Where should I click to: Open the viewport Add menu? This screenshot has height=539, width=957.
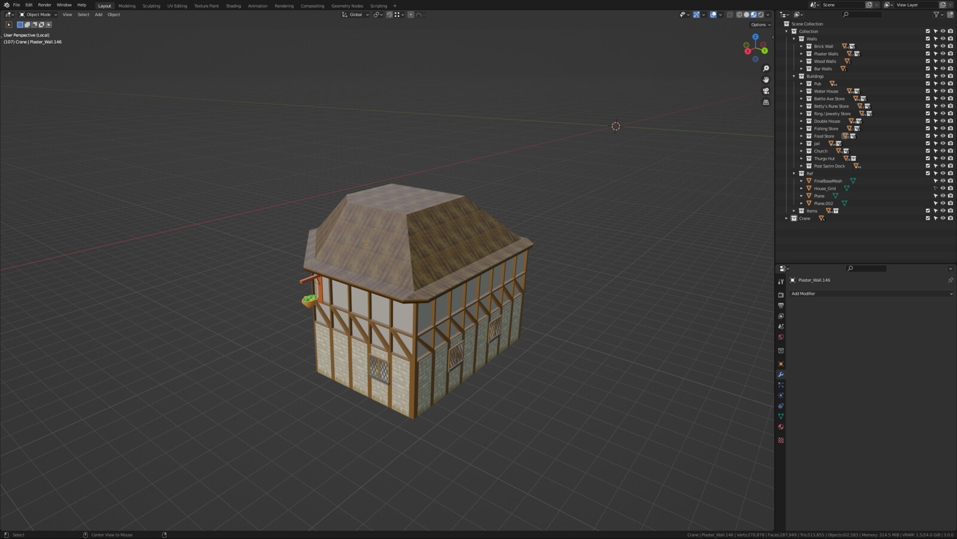coord(99,14)
